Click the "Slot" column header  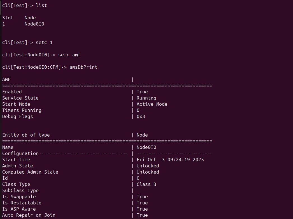[x=8, y=18]
